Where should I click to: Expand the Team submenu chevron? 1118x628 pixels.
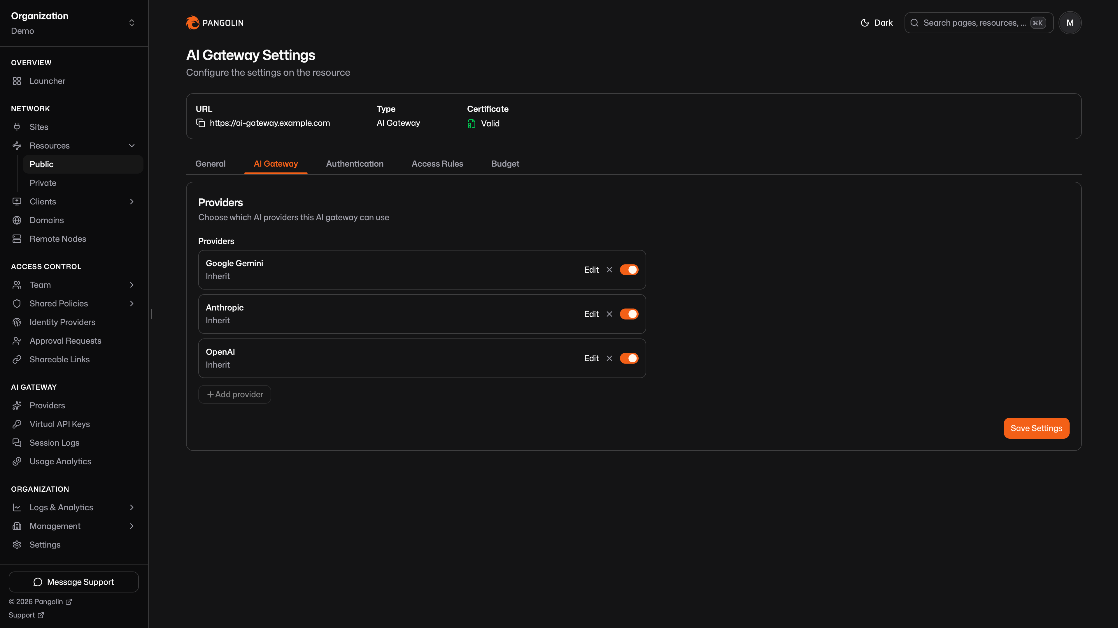coord(132,285)
